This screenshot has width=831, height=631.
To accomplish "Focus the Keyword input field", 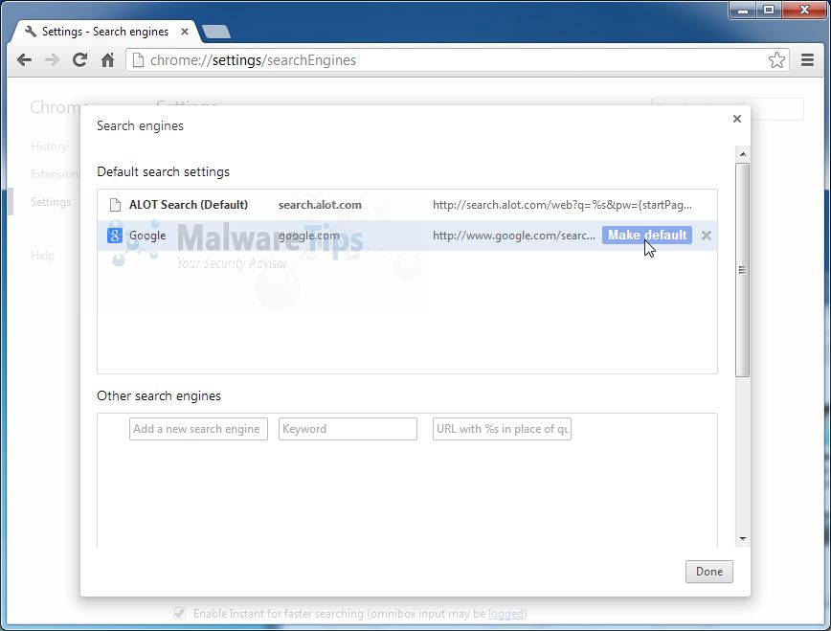I will click(348, 429).
